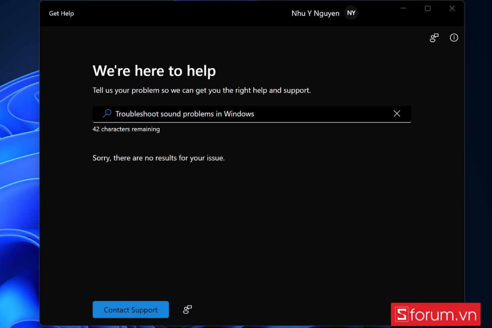The height and width of the screenshot is (328, 492).
Task: Minimize the Get Help window
Action: [x=403, y=9]
